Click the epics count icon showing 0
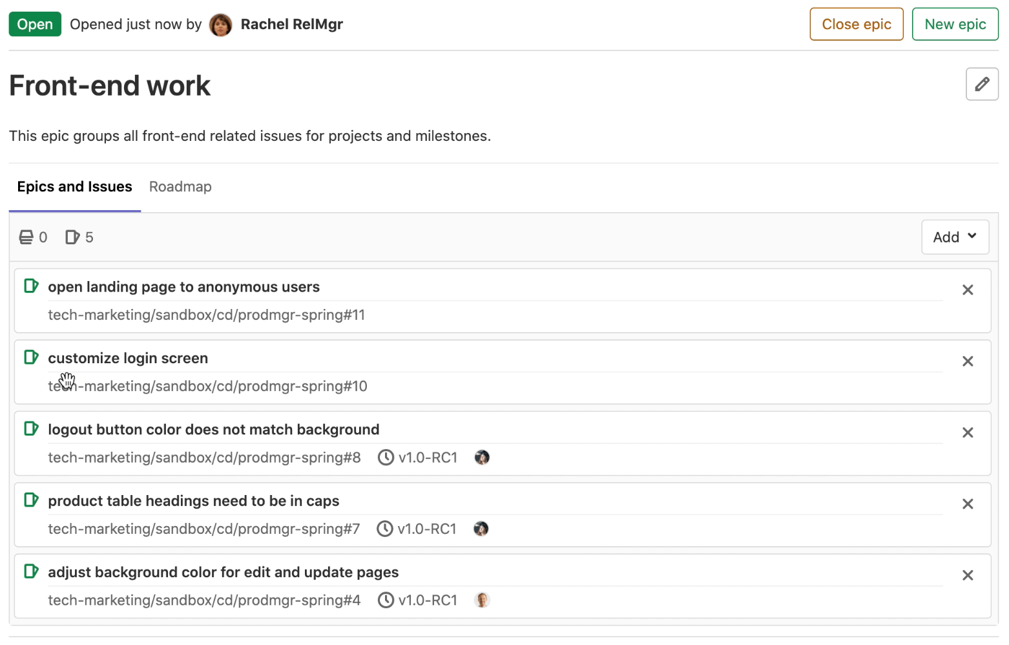The width and height of the screenshot is (1009, 645). click(26, 237)
